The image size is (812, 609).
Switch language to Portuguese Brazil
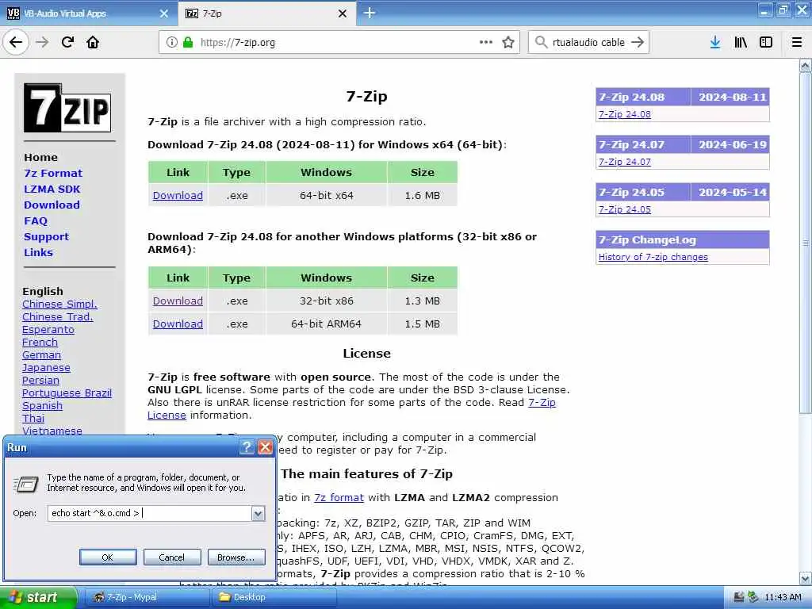(x=67, y=393)
